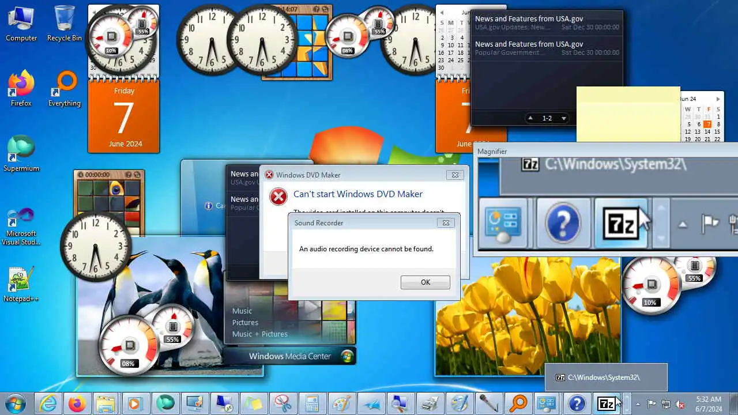Click the large orange Friday 7 calendar page
This screenshot has width=738, height=415.
point(123,117)
